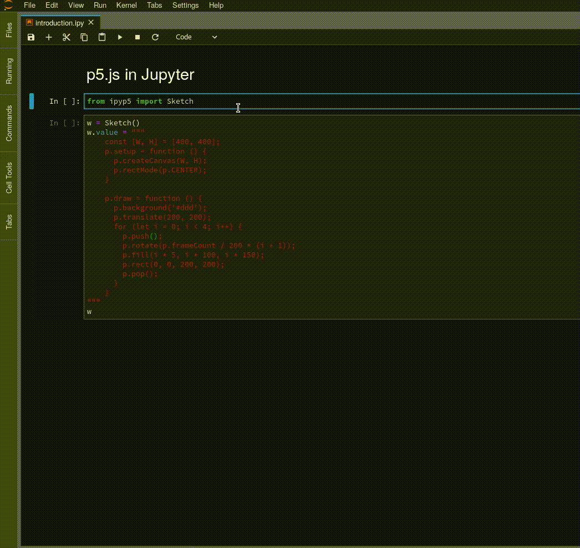
Task: Show the Files sidebar panel
Action: 9,30
